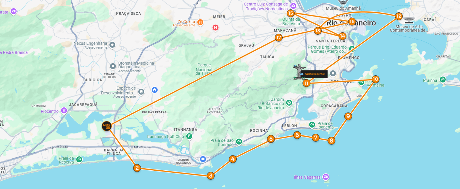Select the Riocentro purple place marker

coord(64,111)
